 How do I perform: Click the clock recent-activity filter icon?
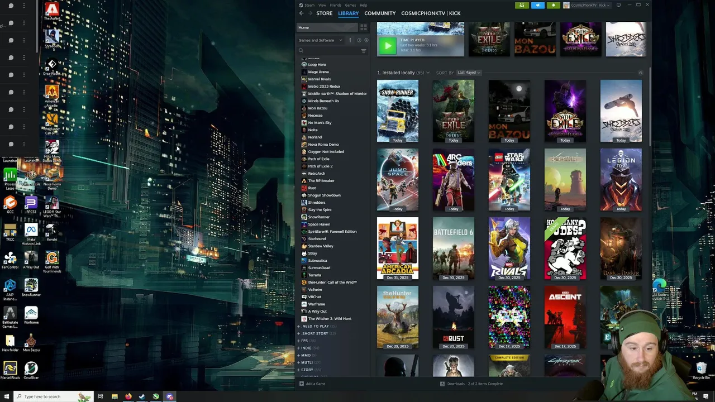(359, 40)
